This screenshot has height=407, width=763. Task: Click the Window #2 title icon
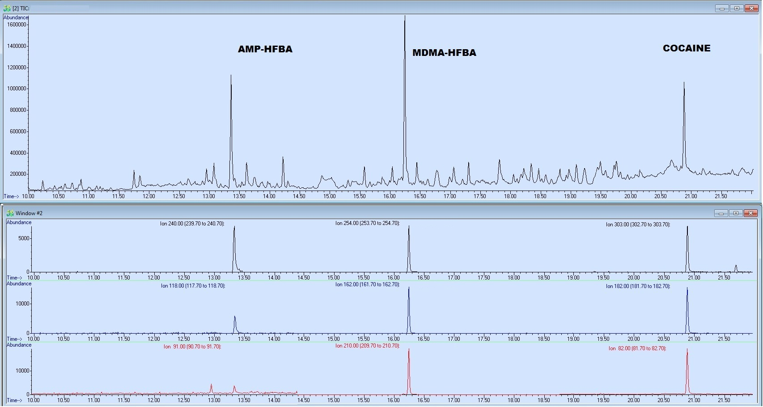pyautogui.click(x=10, y=213)
